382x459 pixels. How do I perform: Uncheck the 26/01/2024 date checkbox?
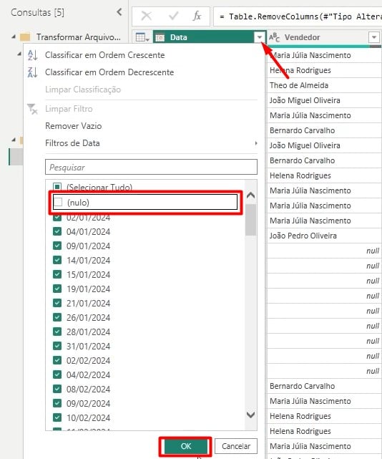pyautogui.click(x=57, y=317)
